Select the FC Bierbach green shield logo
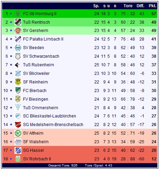The height and width of the screenshot is (170, 159). [x=18, y=90]
